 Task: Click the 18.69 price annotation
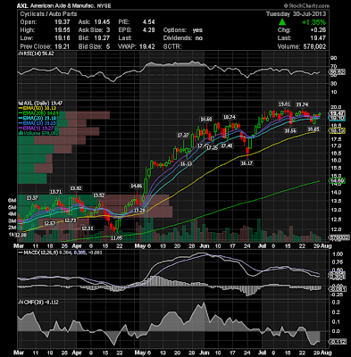coord(206,120)
